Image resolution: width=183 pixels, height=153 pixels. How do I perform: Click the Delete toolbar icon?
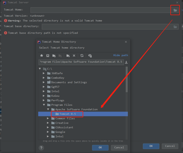(74, 56)
